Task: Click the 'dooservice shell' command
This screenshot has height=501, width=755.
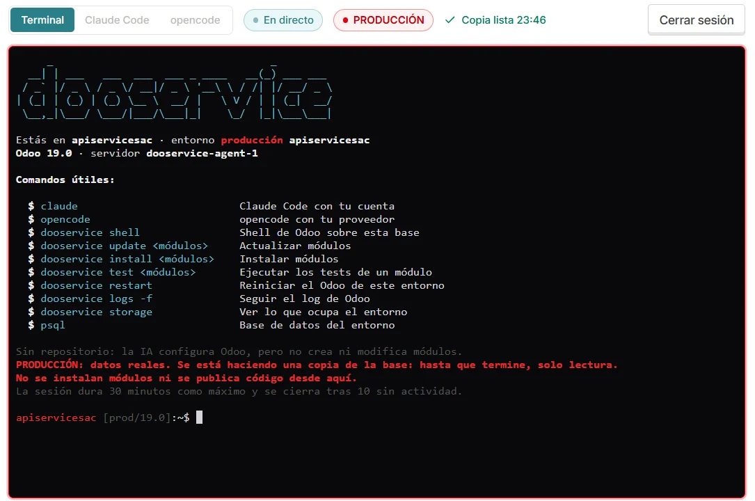Action: [x=90, y=232]
